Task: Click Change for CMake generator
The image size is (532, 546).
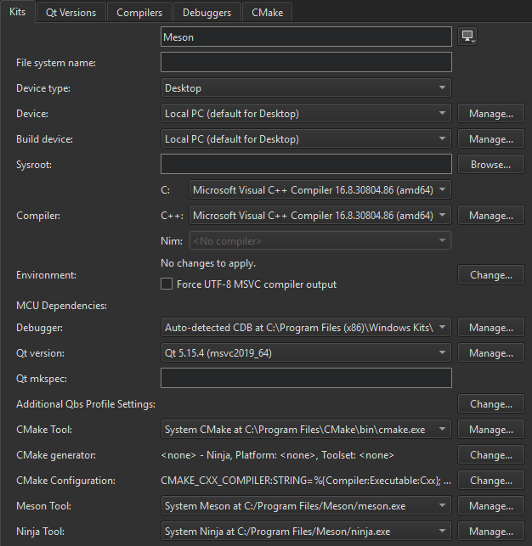Action: pyautogui.click(x=490, y=455)
